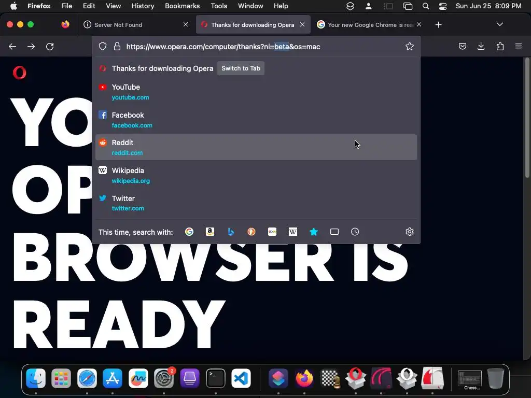Screen dimensions: 531x398
Task: Open Spotlight search in menu bar
Action: pyautogui.click(x=426, y=6)
